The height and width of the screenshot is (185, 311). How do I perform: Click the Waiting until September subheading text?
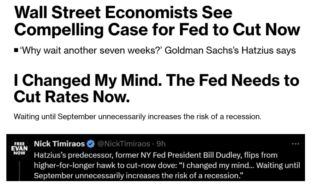click(x=137, y=116)
